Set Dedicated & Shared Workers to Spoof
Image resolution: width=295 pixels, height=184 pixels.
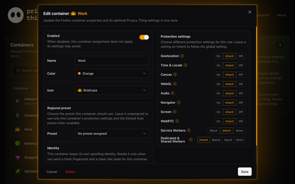[x=228, y=140]
